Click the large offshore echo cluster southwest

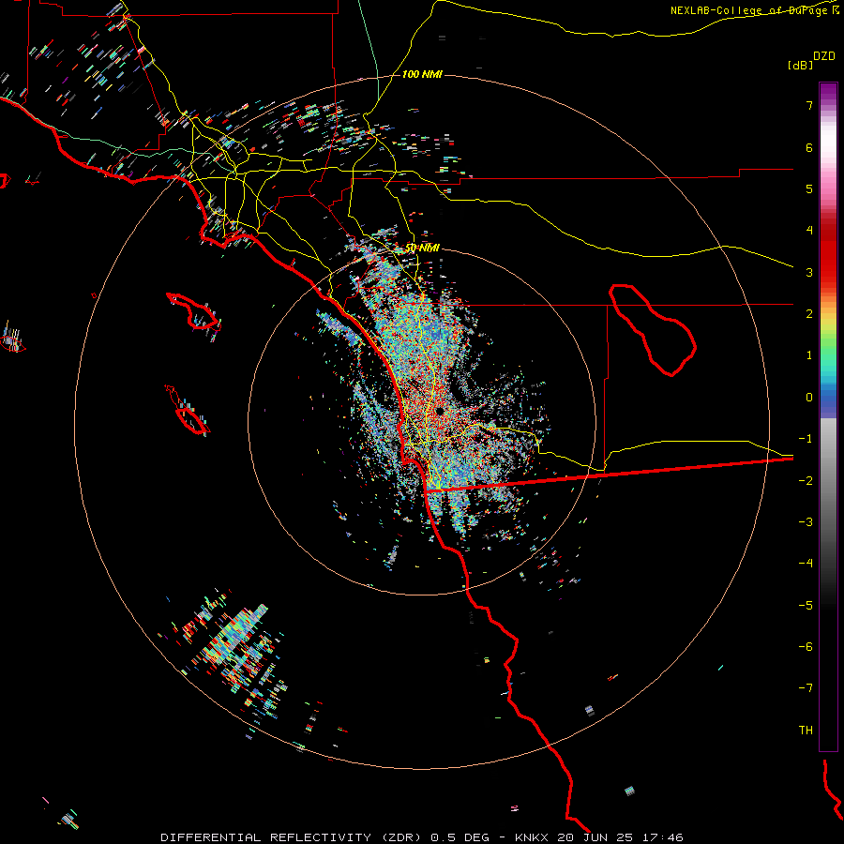(232, 654)
